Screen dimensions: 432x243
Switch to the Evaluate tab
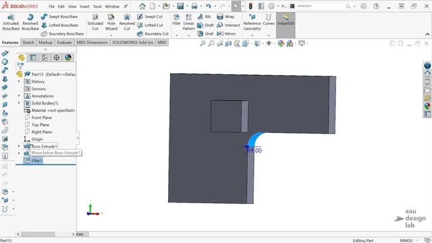[x=65, y=43]
